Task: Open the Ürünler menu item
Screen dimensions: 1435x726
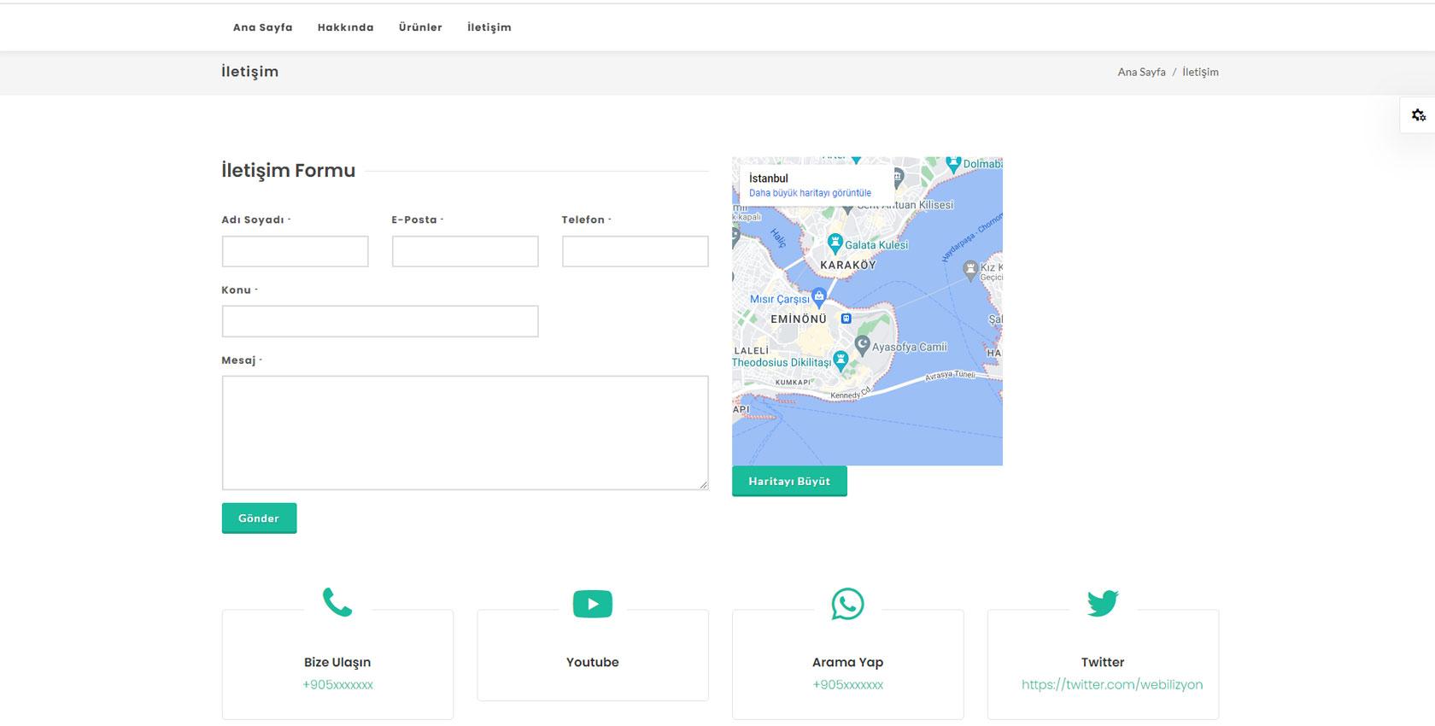Action: (x=420, y=27)
